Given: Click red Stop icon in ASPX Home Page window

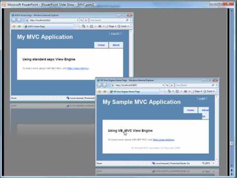Looking at the screenshot, I should (x=86, y=20).
